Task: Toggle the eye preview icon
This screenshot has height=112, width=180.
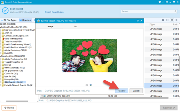Action: point(163,20)
